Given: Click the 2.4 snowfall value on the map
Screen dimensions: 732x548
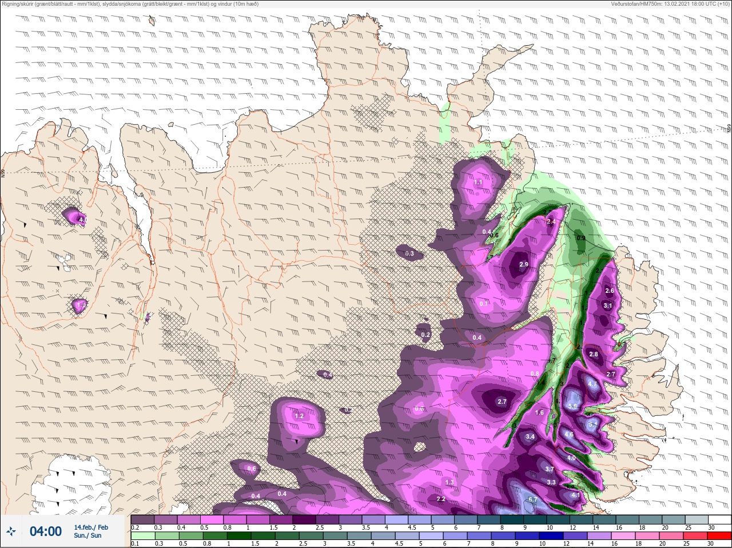Looking at the screenshot, I should click(552, 221).
